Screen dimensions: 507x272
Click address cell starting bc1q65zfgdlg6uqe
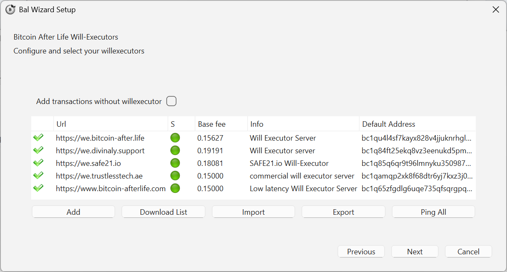(x=417, y=188)
